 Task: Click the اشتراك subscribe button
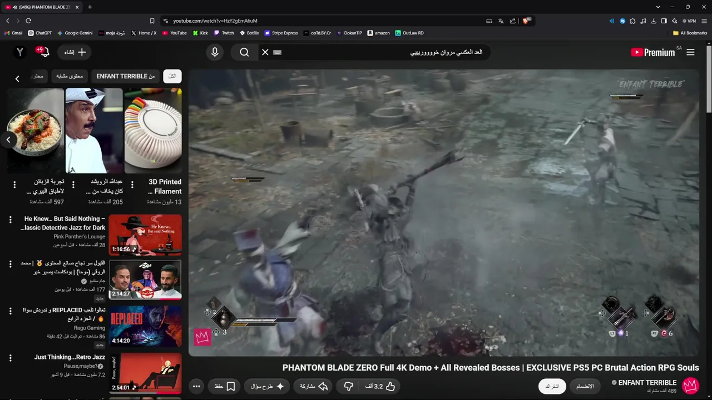(x=552, y=386)
